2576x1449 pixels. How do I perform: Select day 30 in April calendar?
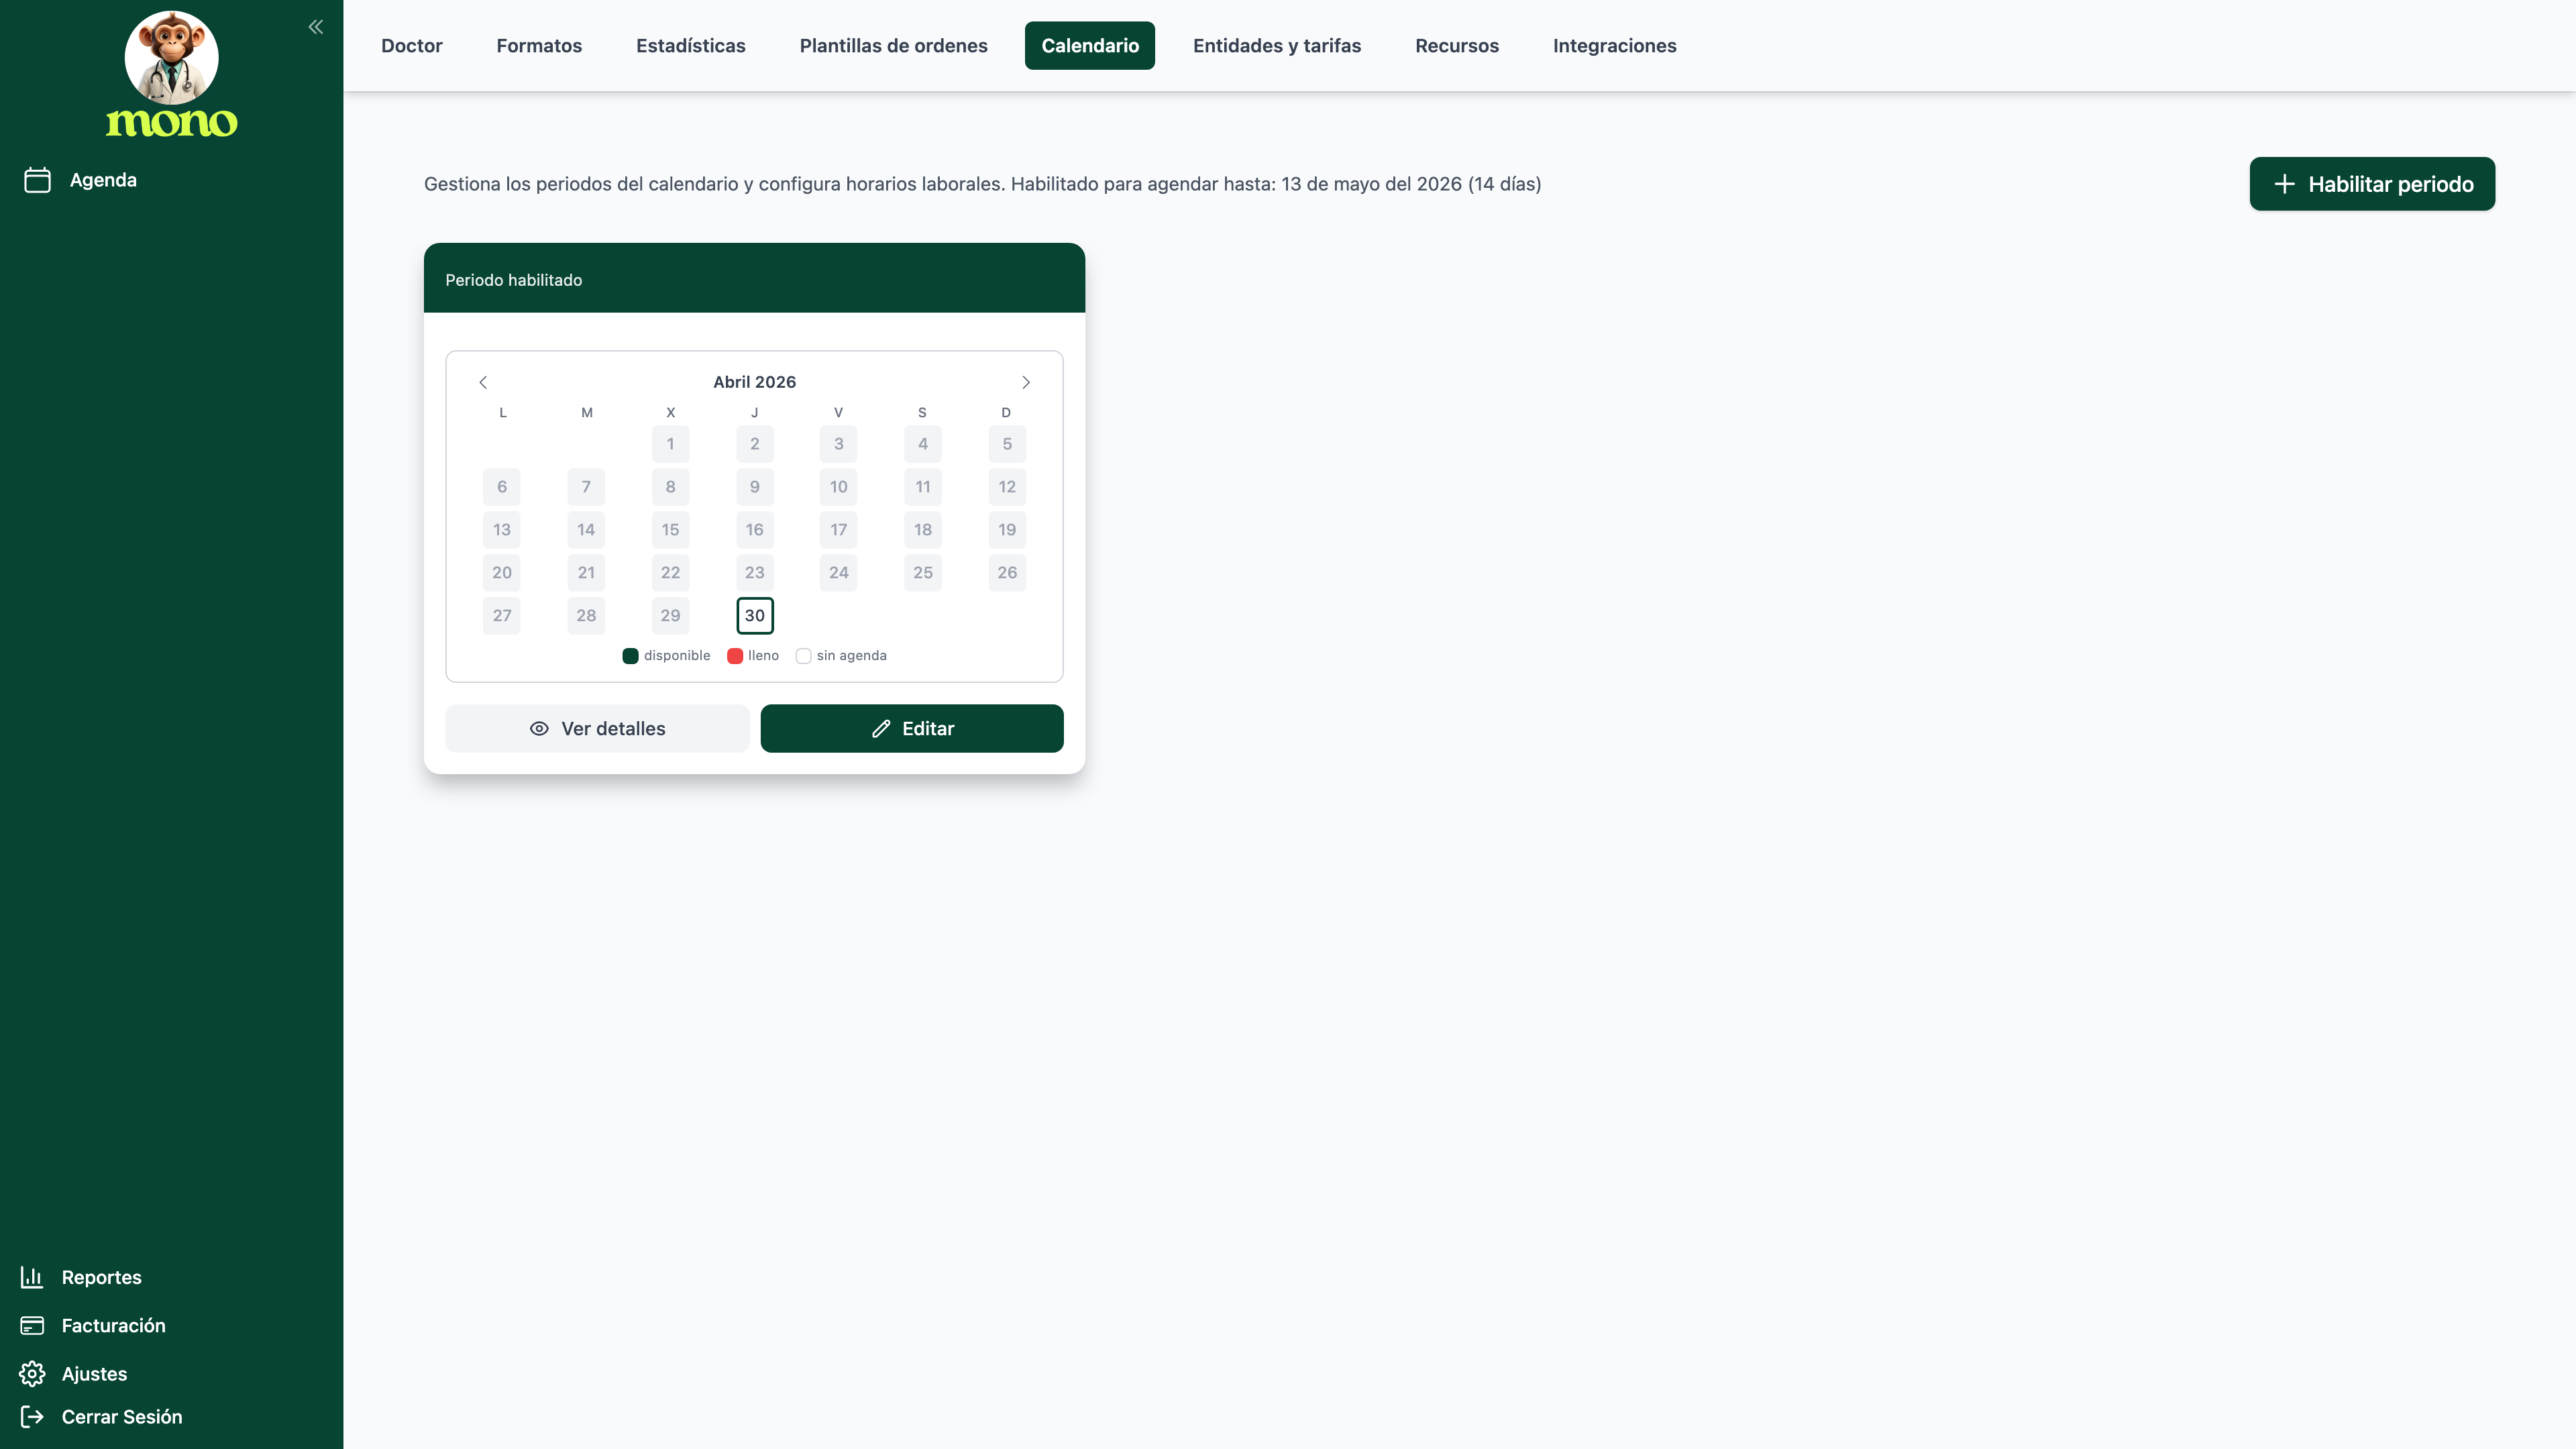pyautogui.click(x=755, y=615)
